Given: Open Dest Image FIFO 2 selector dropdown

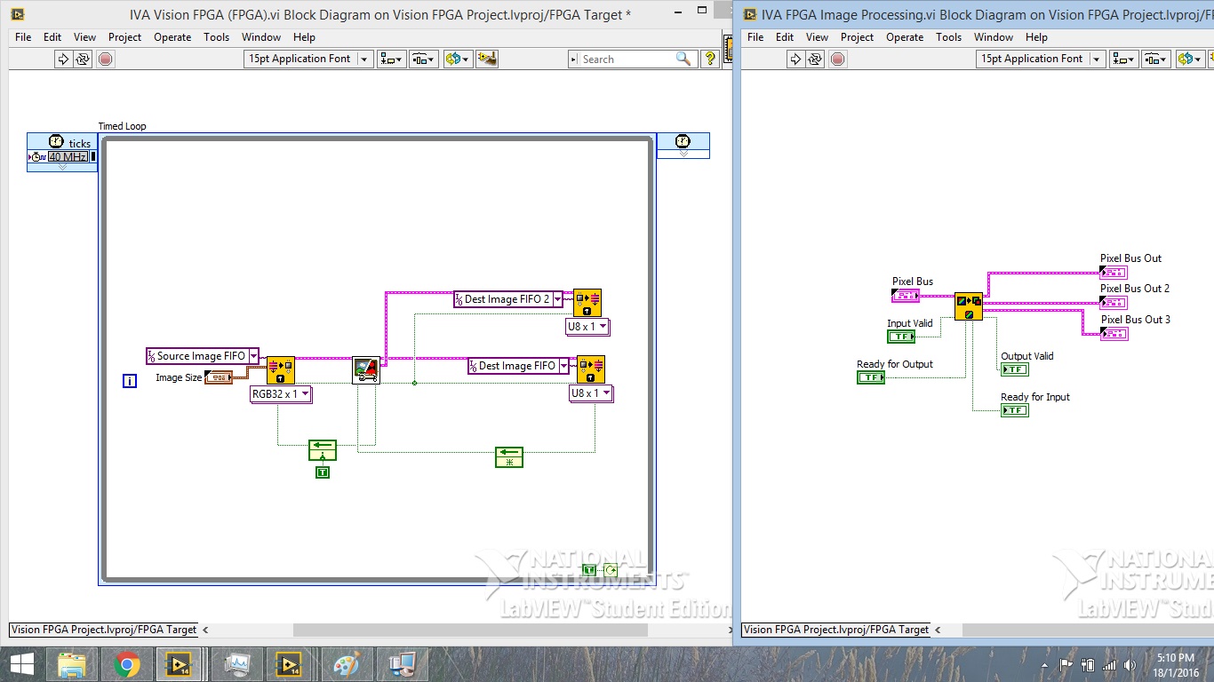Looking at the screenshot, I should coord(557,299).
